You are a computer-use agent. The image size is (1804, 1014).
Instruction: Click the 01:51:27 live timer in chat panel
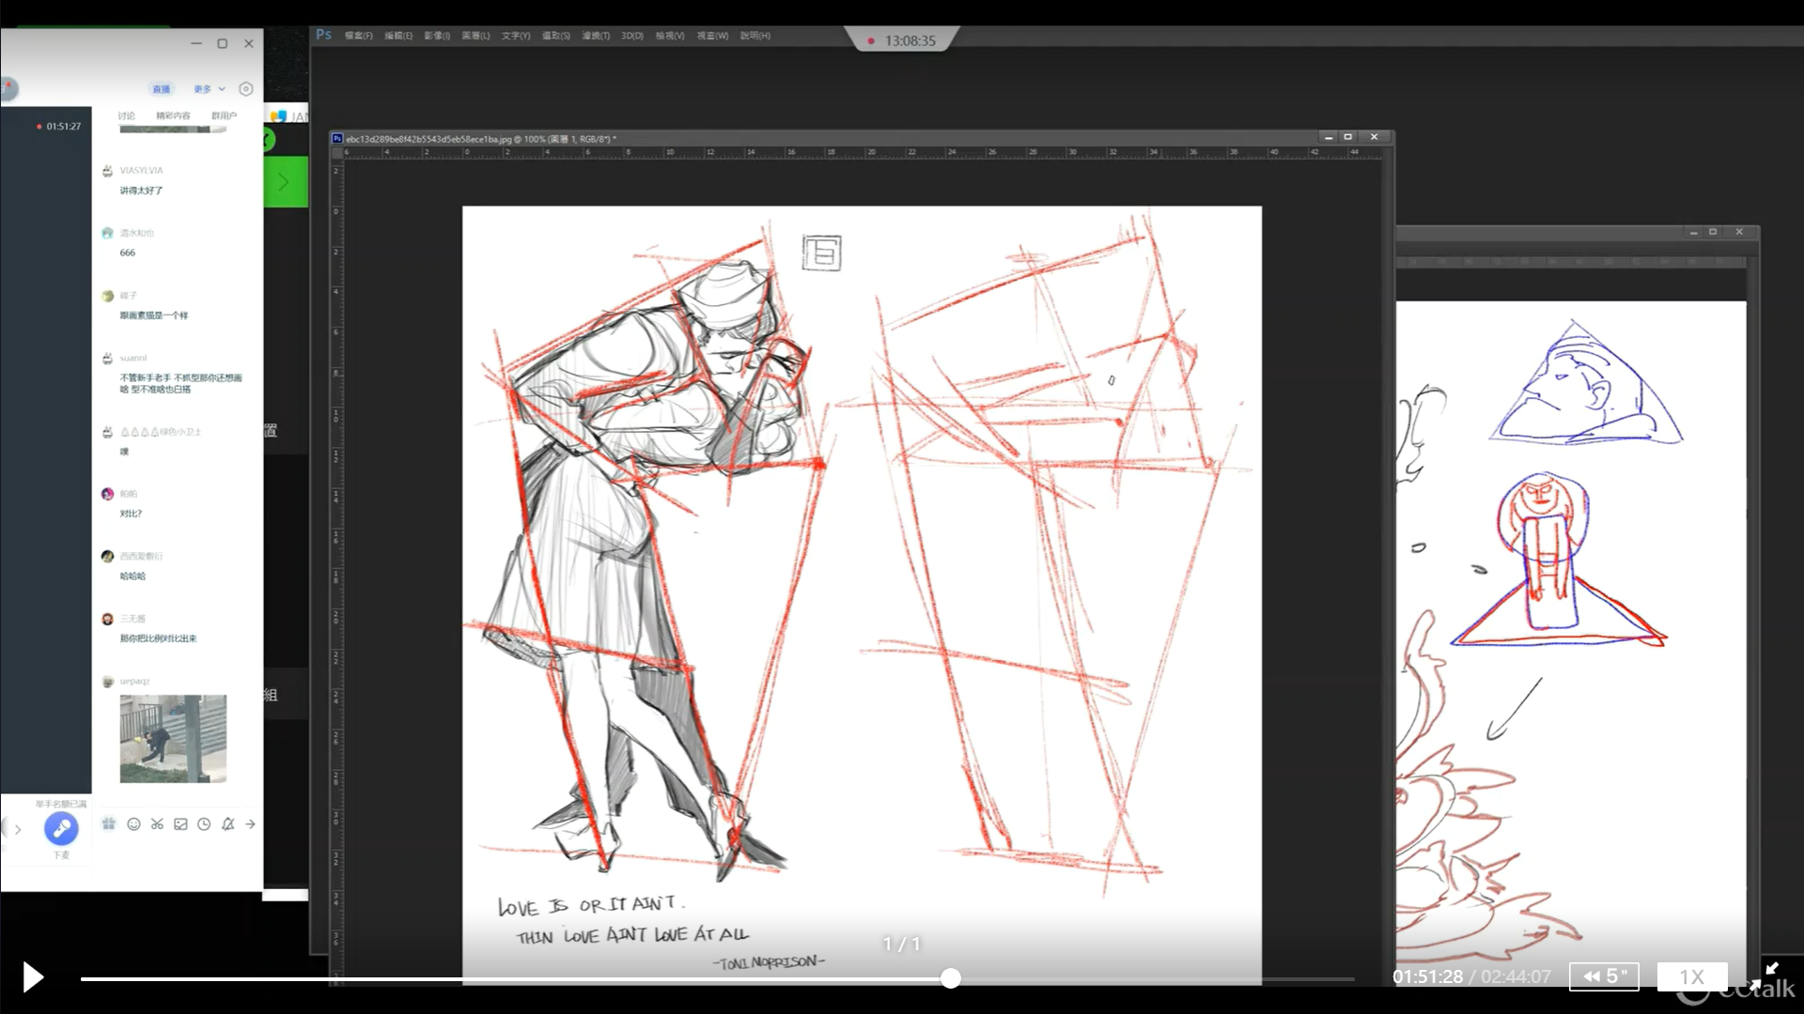point(58,126)
